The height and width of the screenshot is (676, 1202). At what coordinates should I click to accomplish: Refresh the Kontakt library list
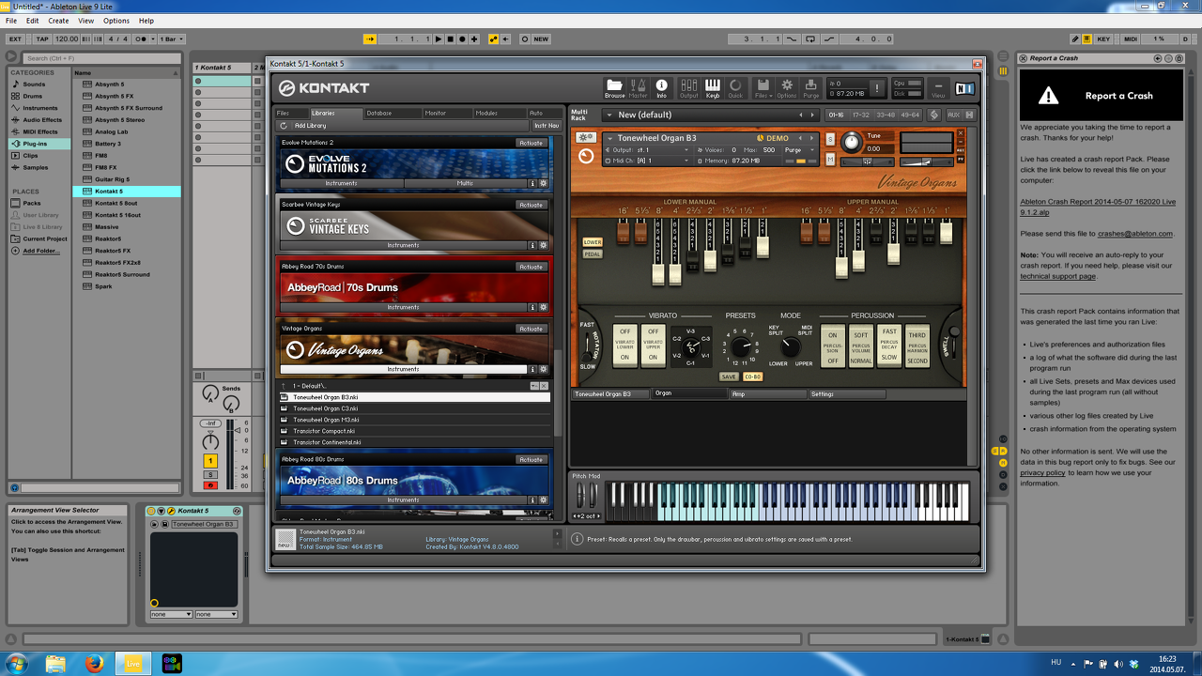click(284, 125)
